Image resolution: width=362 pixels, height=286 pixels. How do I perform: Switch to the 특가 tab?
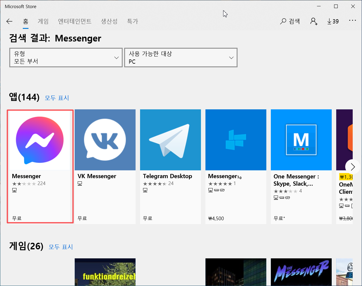(x=132, y=21)
